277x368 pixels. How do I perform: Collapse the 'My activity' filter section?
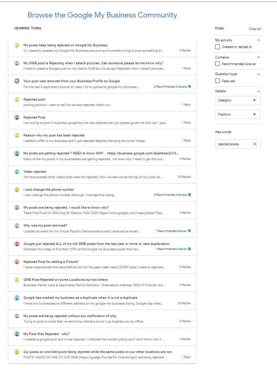coord(259,40)
